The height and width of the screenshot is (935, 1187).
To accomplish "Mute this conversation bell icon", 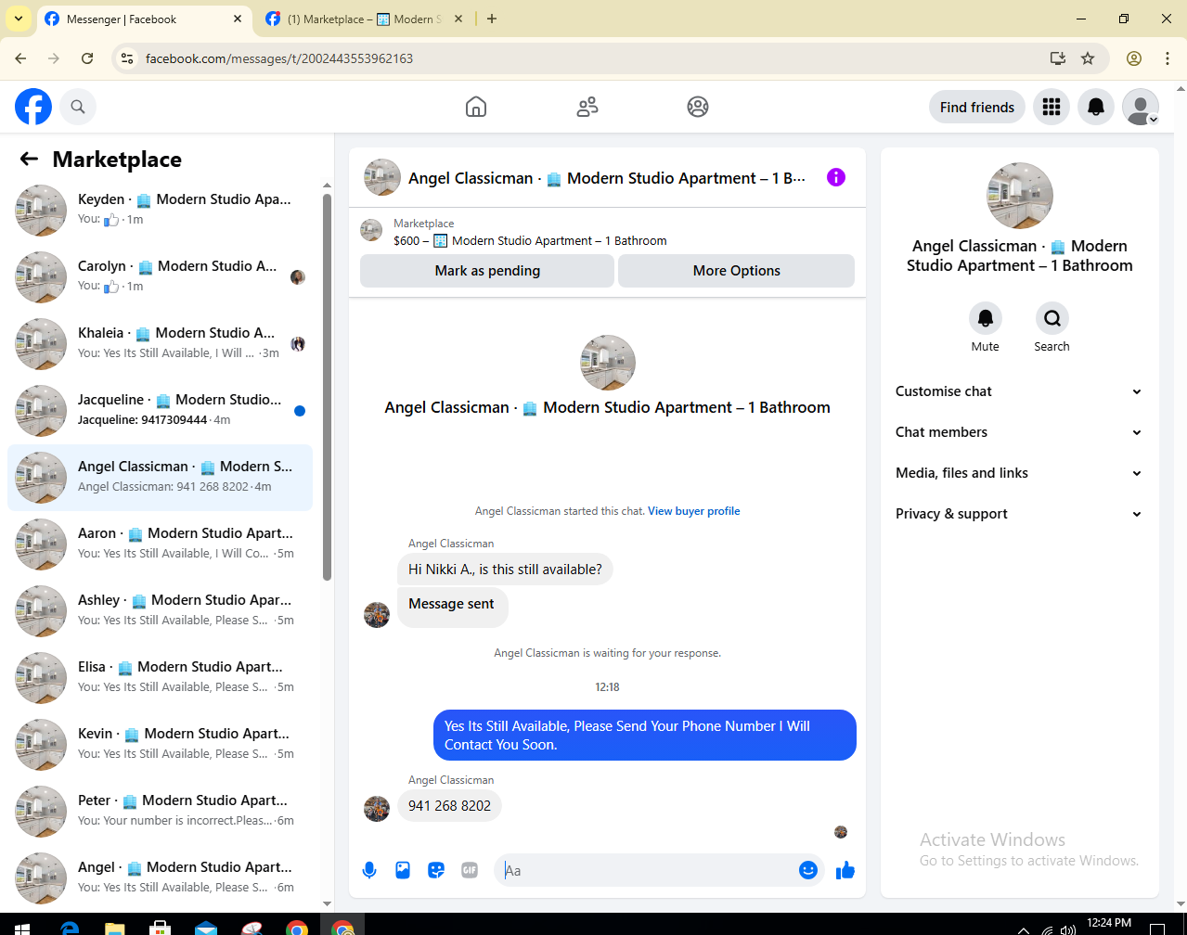I will coord(986,318).
